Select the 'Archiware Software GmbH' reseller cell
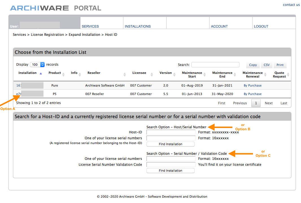This screenshot has width=301, height=203. click(x=105, y=85)
